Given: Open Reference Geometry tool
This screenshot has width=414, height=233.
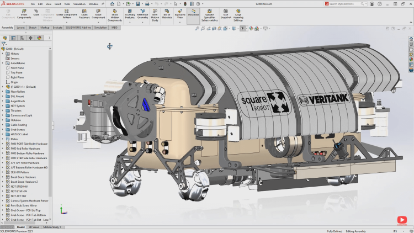Looking at the screenshot, I should click(142, 14).
